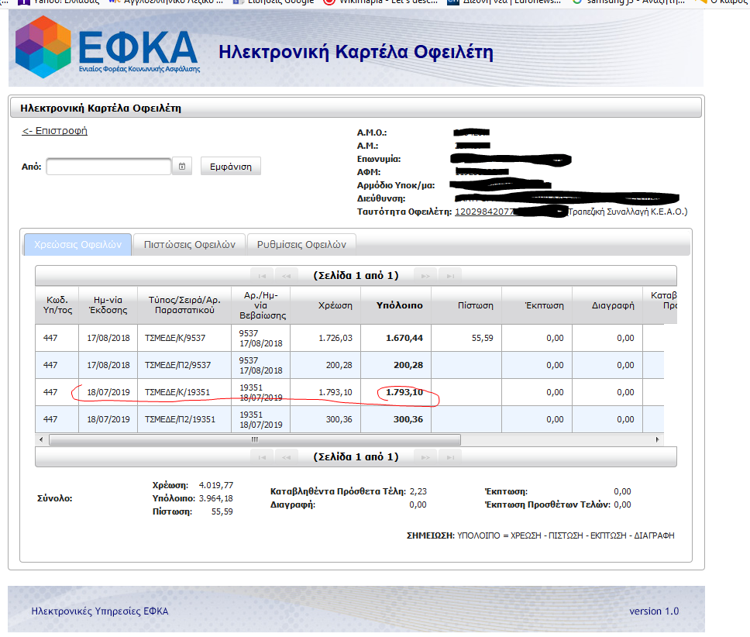750x637 pixels.
Task: Go to previous page in top paginator
Action: pos(287,276)
